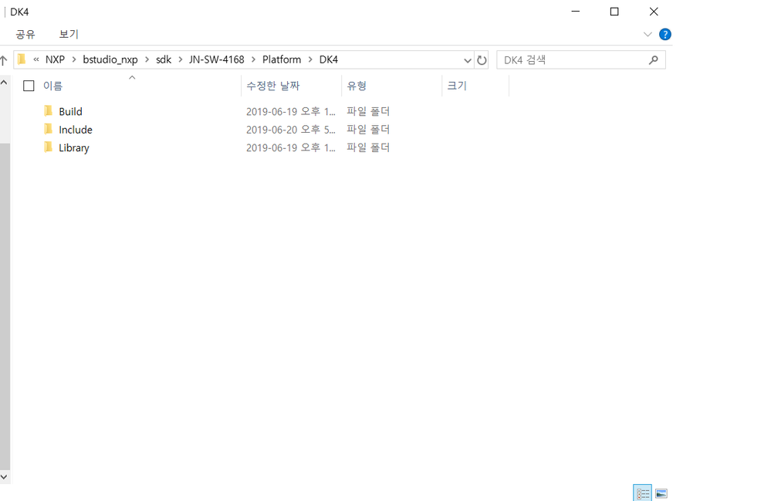Expand the ribbon with the chevron arrow
Viewport: 771px width, 501px height.
(648, 35)
